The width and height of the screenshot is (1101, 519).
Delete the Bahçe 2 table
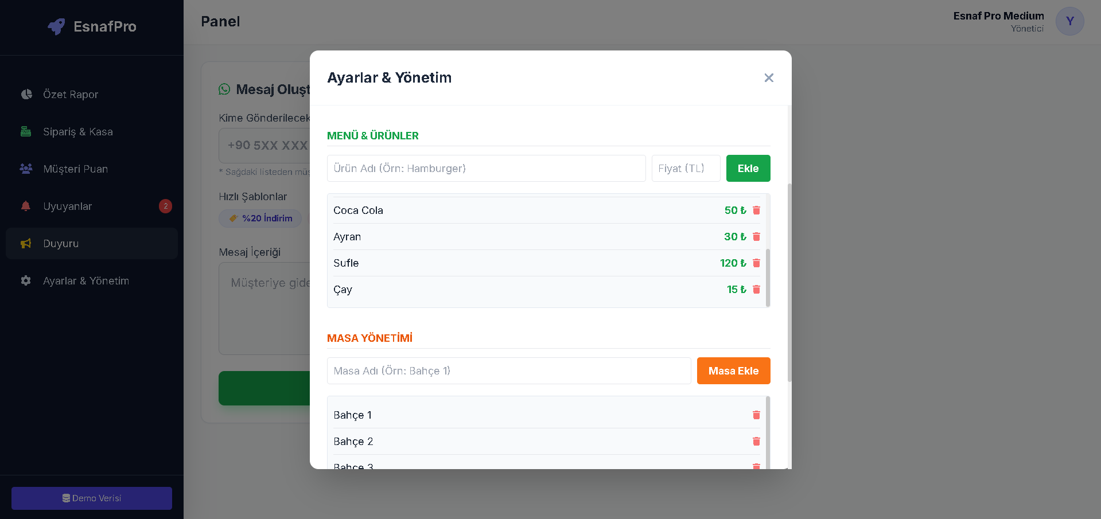[x=756, y=442]
